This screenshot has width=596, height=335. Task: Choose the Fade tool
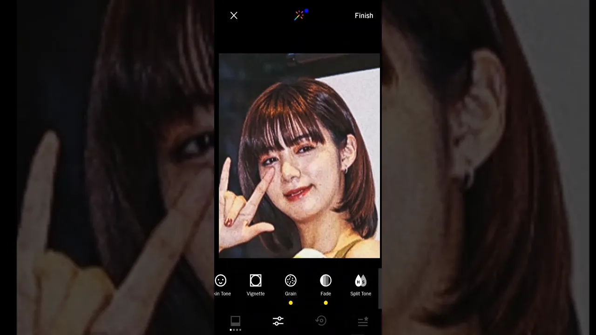pyautogui.click(x=325, y=285)
